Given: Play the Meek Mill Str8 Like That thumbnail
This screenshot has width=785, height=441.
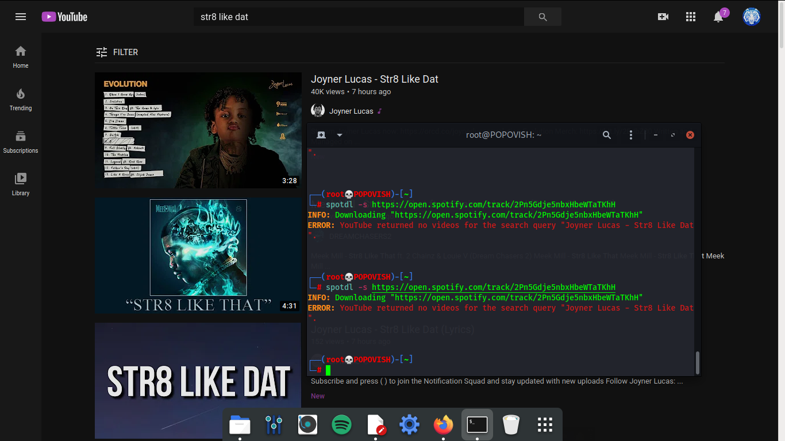Looking at the screenshot, I should tap(198, 256).
